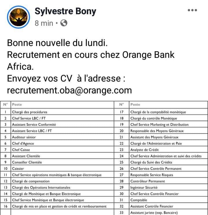The height and width of the screenshot is (215, 208).
Task: Click the Comptable entry in table
Action: click(x=139, y=200)
